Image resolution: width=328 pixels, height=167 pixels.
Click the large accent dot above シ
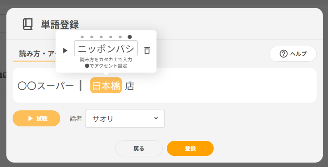point(130,37)
